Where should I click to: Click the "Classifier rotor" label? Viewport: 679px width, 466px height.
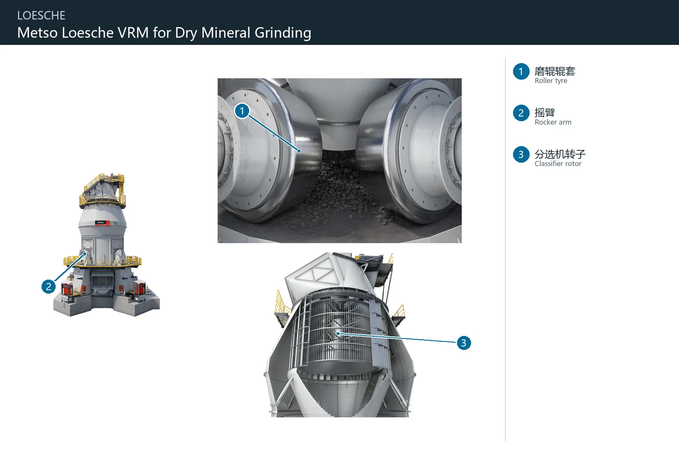click(558, 164)
